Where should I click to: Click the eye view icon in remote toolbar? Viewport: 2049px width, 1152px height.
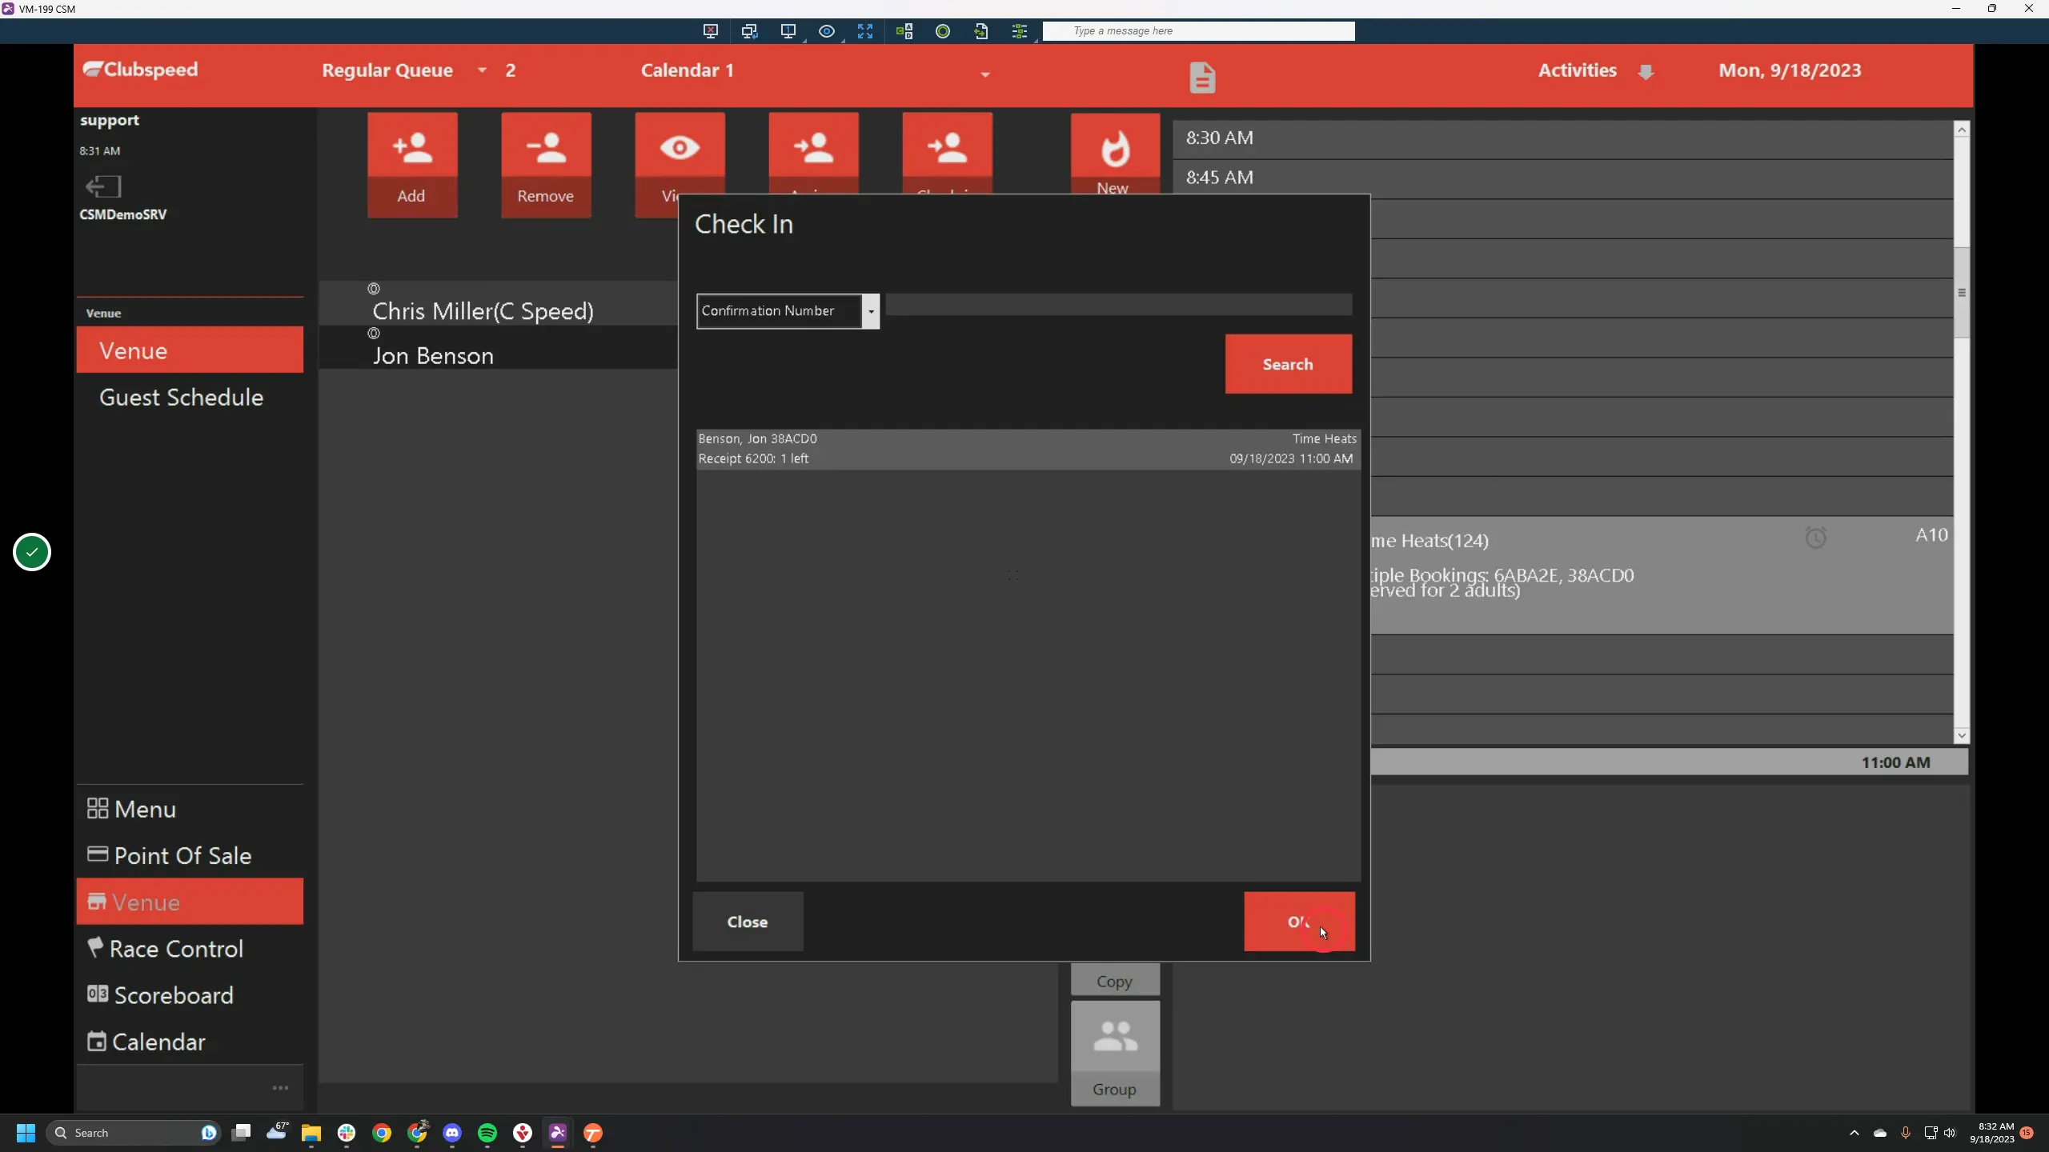827,31
